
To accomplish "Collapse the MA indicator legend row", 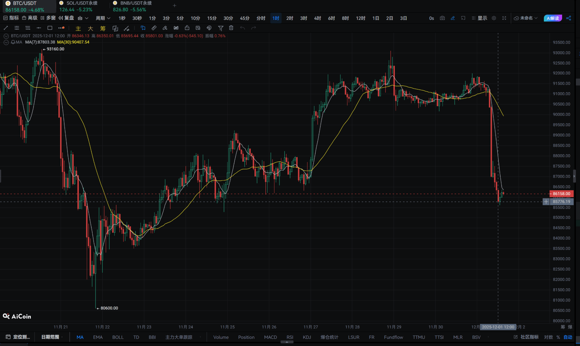I will pos(6,42).
